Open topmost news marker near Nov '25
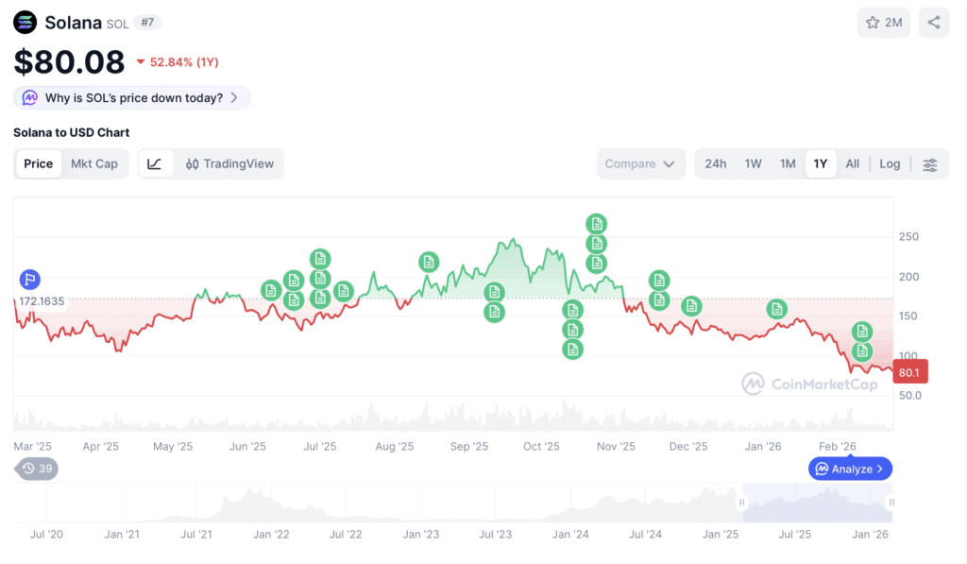 (x=597, y=223)
